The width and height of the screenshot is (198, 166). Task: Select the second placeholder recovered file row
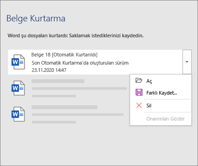[69, 88]
